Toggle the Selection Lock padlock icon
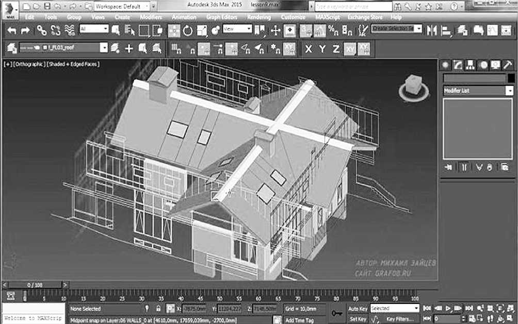Viewport: 518px width, 324px height. coord(158,309)
